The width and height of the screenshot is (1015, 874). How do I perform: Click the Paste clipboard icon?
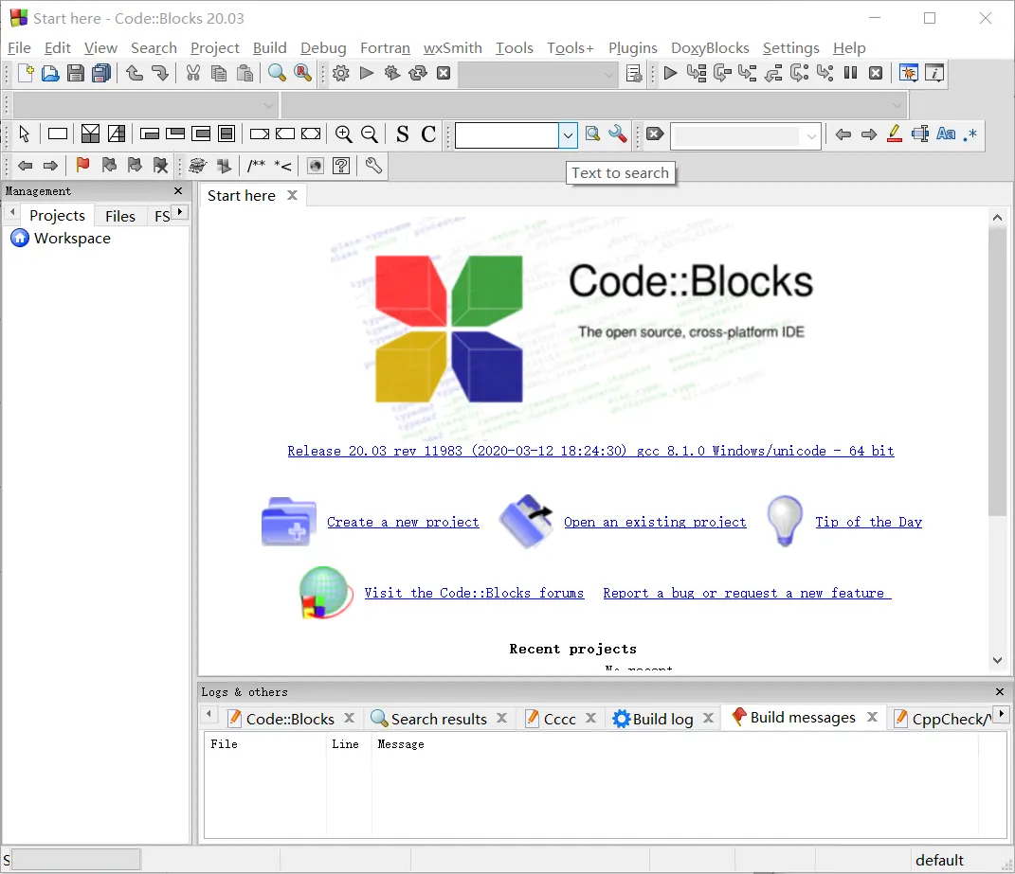click(245, 73)
